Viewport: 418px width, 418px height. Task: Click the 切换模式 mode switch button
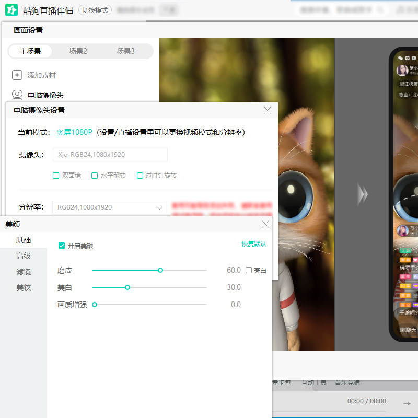(x=95, y=10)
